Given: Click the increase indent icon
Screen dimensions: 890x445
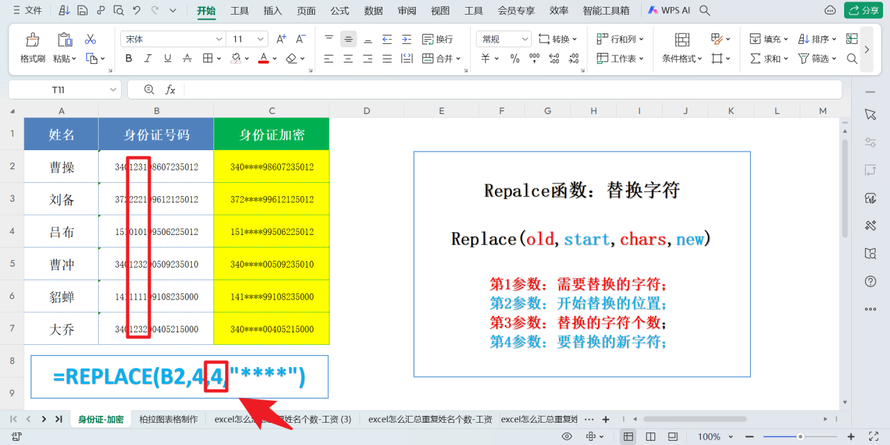Looking at the screenshot, I should (407, 39).
